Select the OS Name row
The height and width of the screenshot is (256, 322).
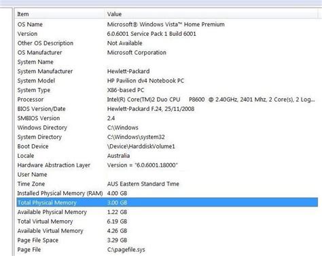click(x=167, y=24)
